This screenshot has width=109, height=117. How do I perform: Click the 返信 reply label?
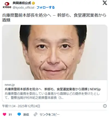26,114
